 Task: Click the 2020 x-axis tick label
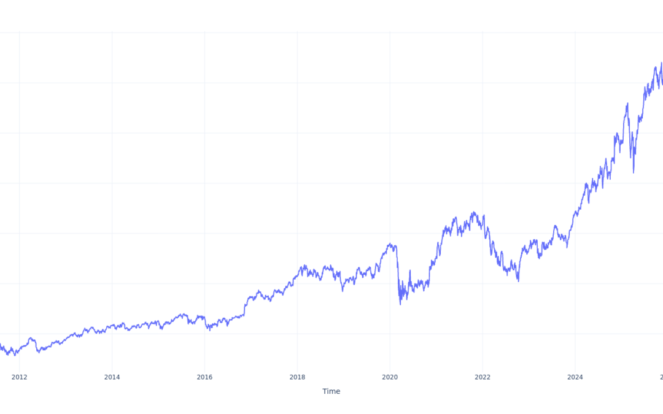point(390,377)
